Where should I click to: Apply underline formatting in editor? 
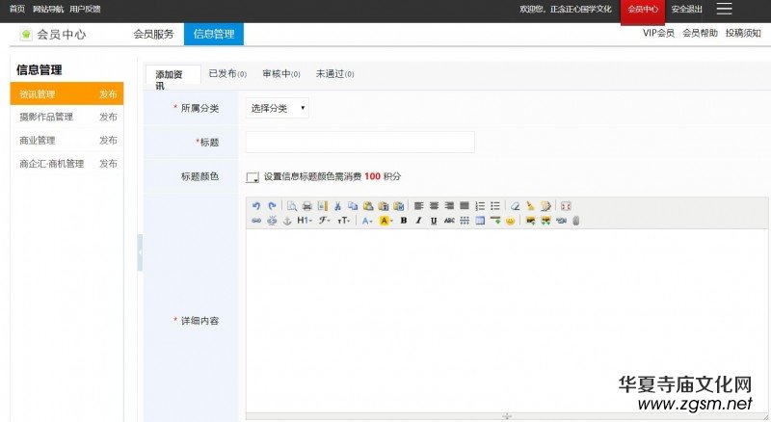click(434, 221)
